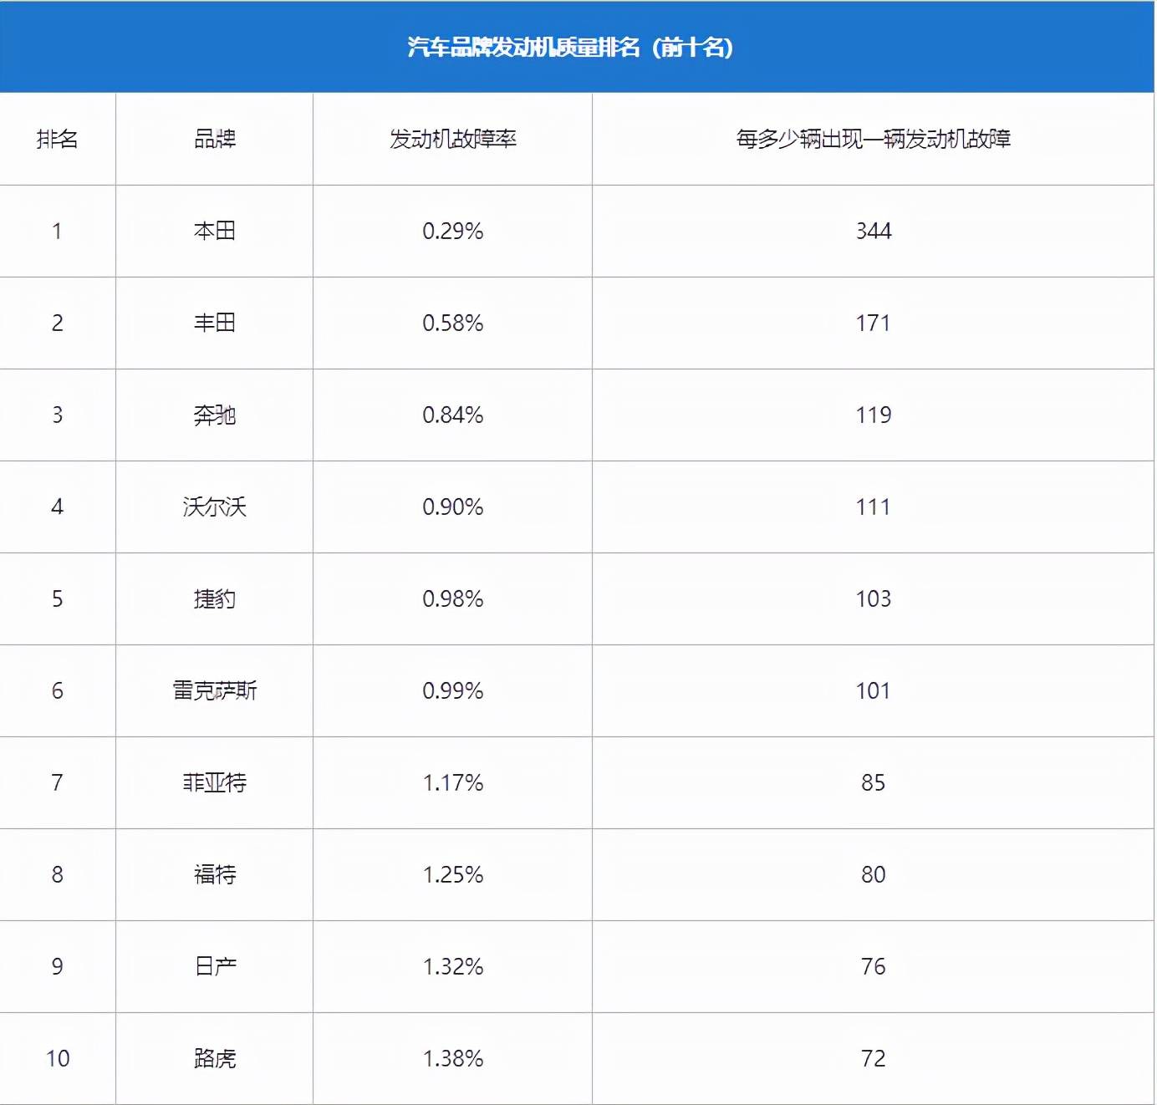Image resolution: width=1157 pixels, height=1105 pixels.
Task: Click rank number 6 in 雷克萨斯 row
Action: click(x=57, y=690)
